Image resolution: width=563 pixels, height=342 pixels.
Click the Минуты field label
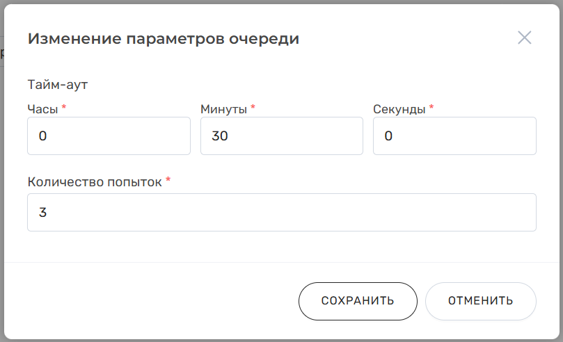[x=223, y=109]
